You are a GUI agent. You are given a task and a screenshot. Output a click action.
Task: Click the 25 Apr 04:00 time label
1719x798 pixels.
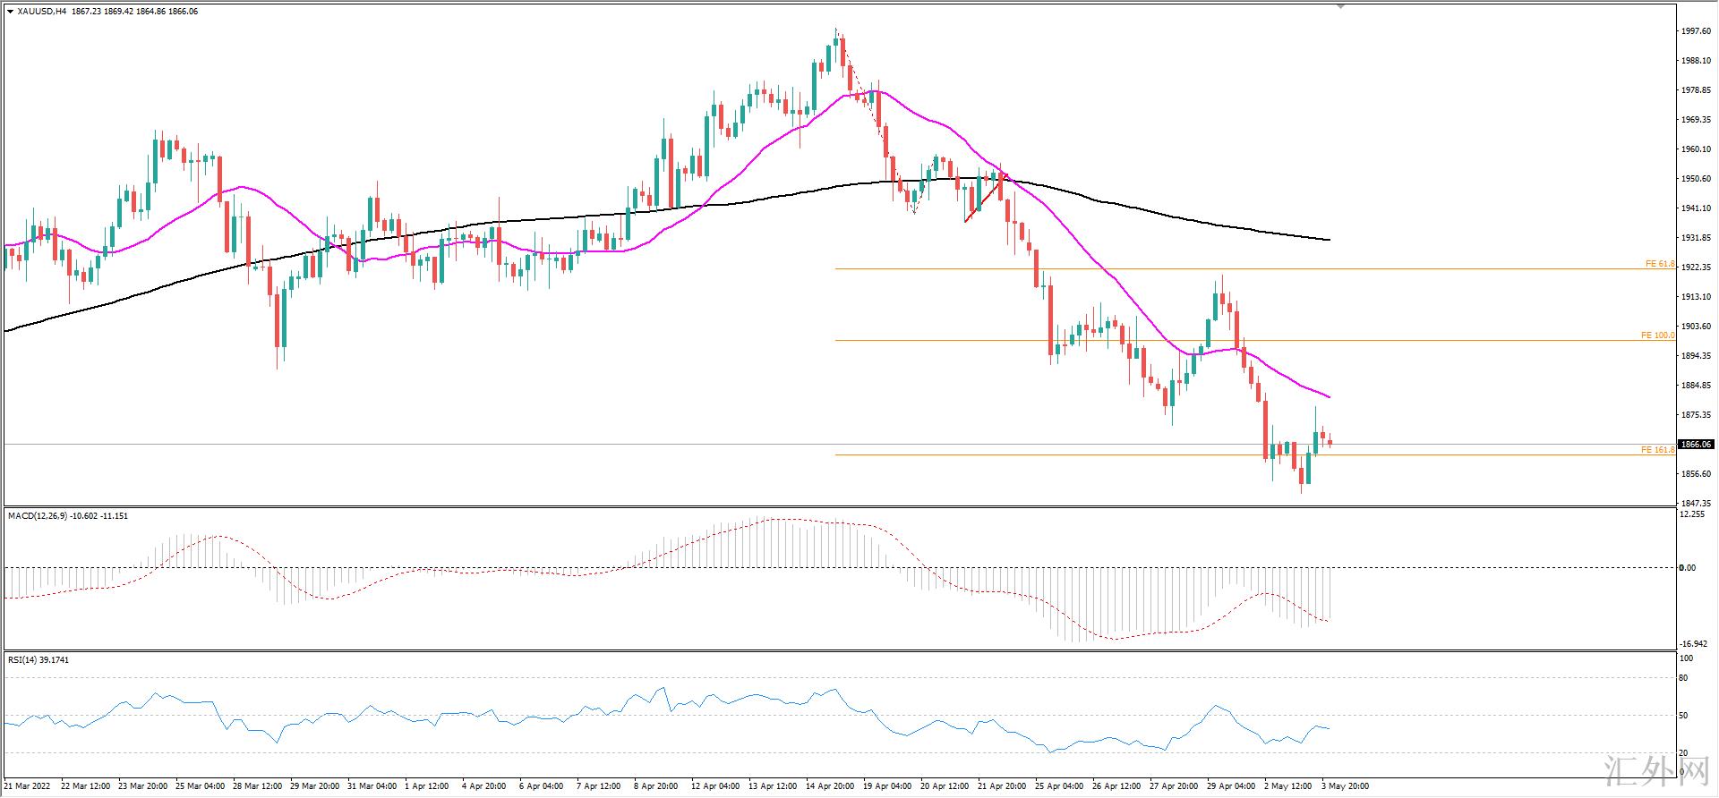click(1058, 786)
